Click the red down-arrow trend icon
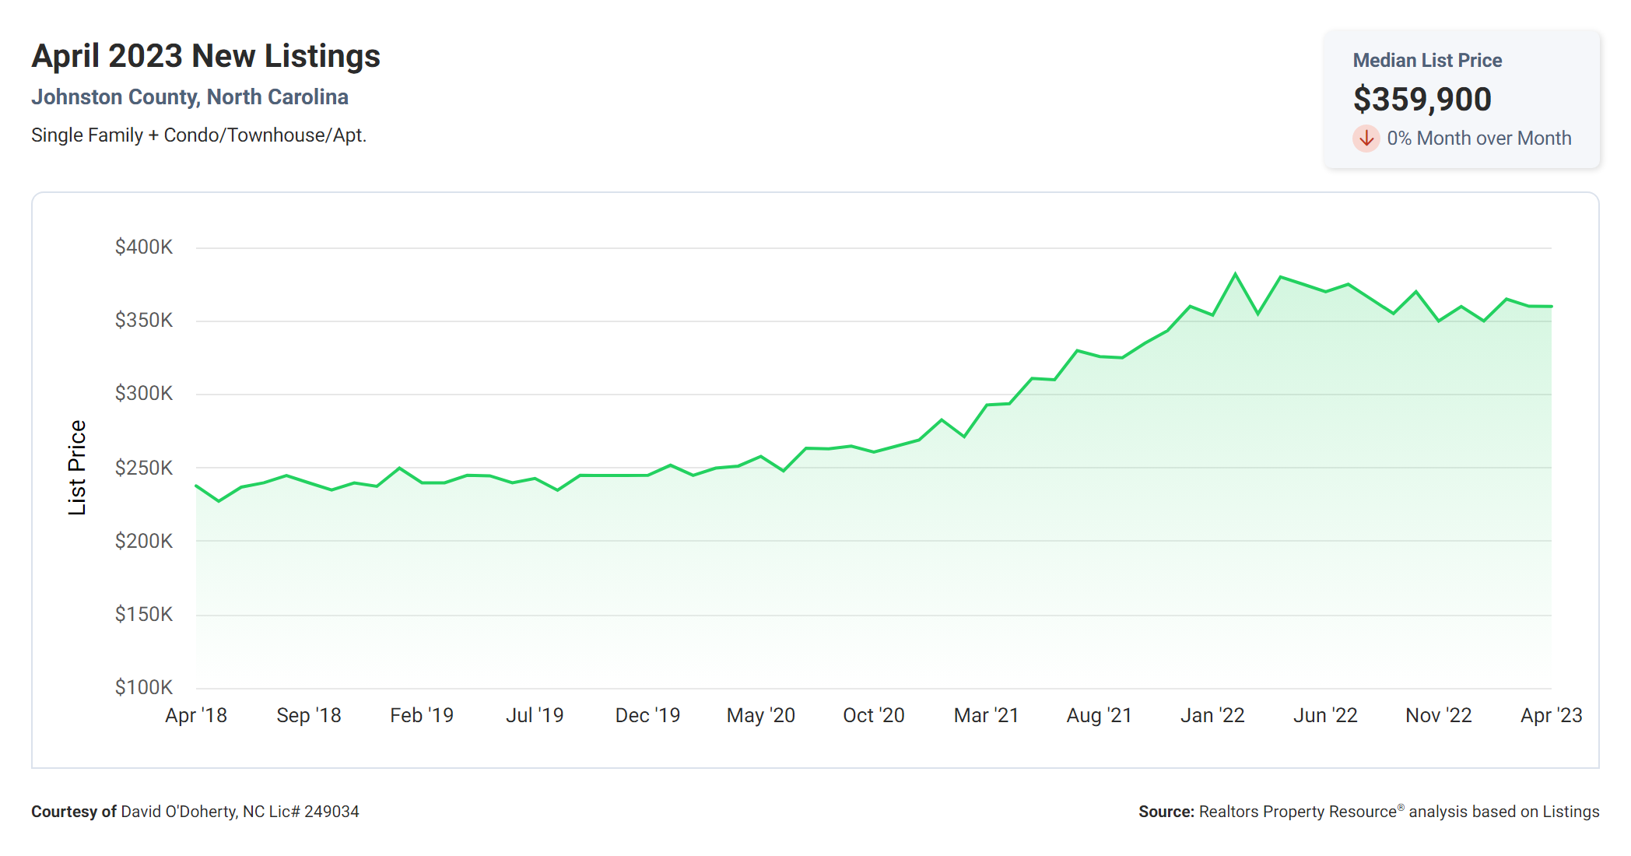The width and height of the screenshot is (1631, 856). pyautogui.click(x=1366, y=139)
